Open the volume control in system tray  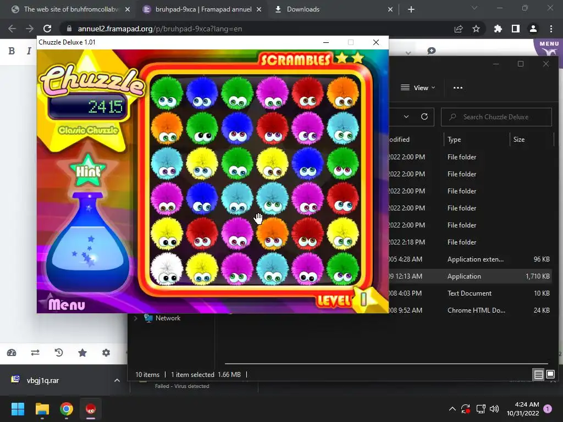tap(494, 409)
